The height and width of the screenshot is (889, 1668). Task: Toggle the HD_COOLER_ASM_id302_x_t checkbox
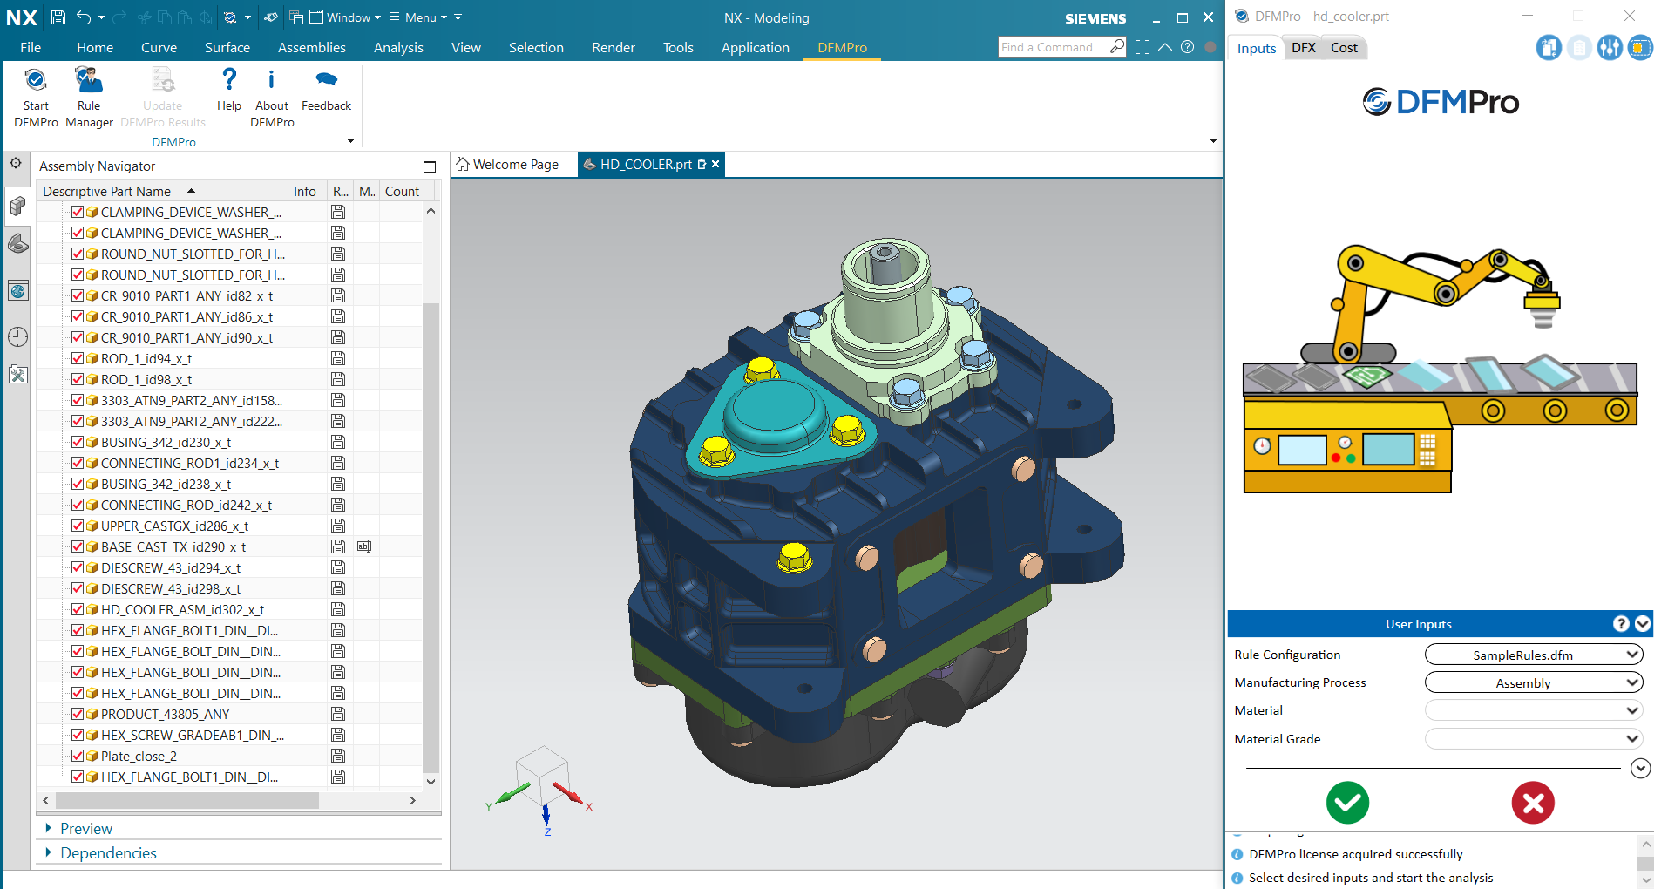[x=78, y=609]
